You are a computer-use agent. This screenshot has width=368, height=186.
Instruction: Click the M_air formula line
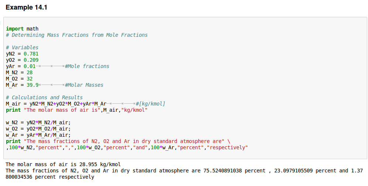tap(56, 104)
